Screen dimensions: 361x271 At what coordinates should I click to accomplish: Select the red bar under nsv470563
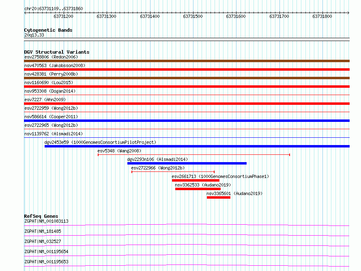coord(187,69)
